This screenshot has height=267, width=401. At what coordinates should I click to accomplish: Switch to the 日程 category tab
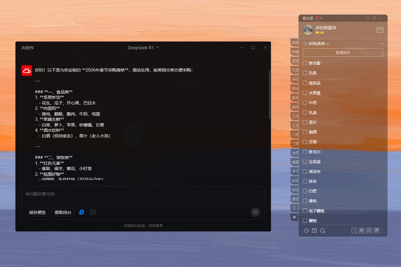point(295,70)
